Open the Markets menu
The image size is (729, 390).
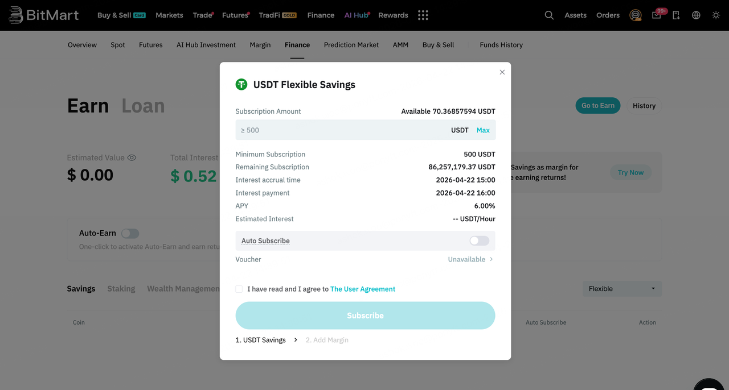(169, 15)
